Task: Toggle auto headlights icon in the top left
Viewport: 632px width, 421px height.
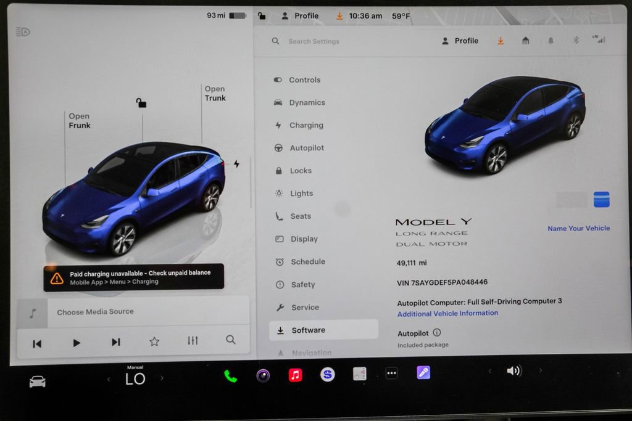Action: [x=23, y=32]
